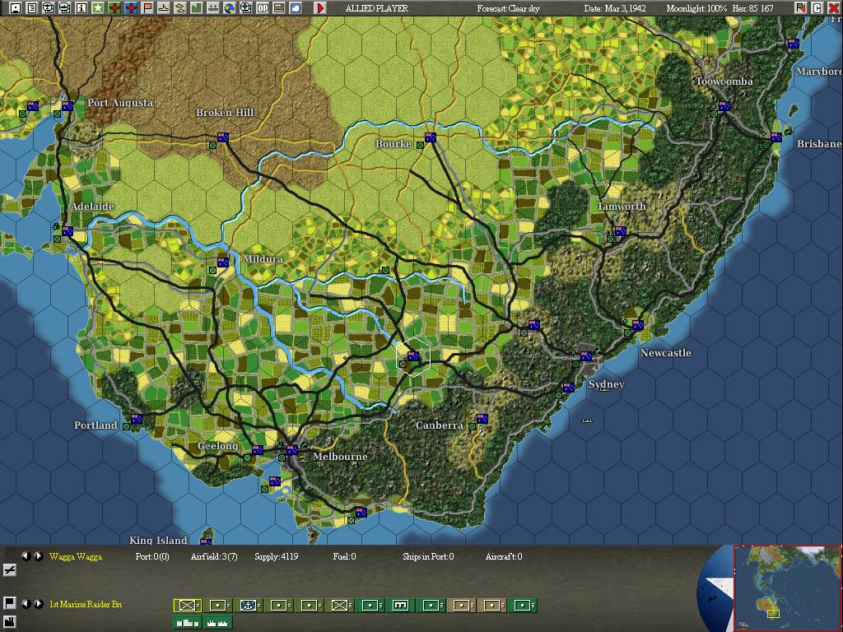Viewport: 843px width, 632px height.
Task: Click the 'Forecast: Clear sky' text
Action: [x=508, y=8]
